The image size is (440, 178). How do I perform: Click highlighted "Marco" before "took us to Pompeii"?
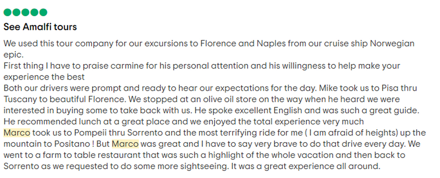[17, 133]
